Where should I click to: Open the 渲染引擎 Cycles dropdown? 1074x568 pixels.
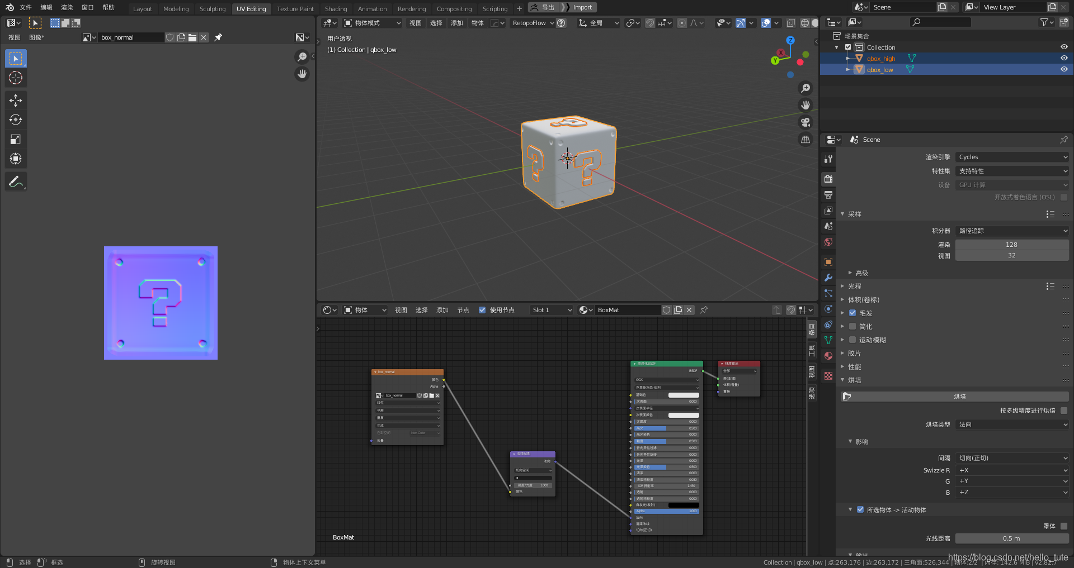(x=1012, y=157)
